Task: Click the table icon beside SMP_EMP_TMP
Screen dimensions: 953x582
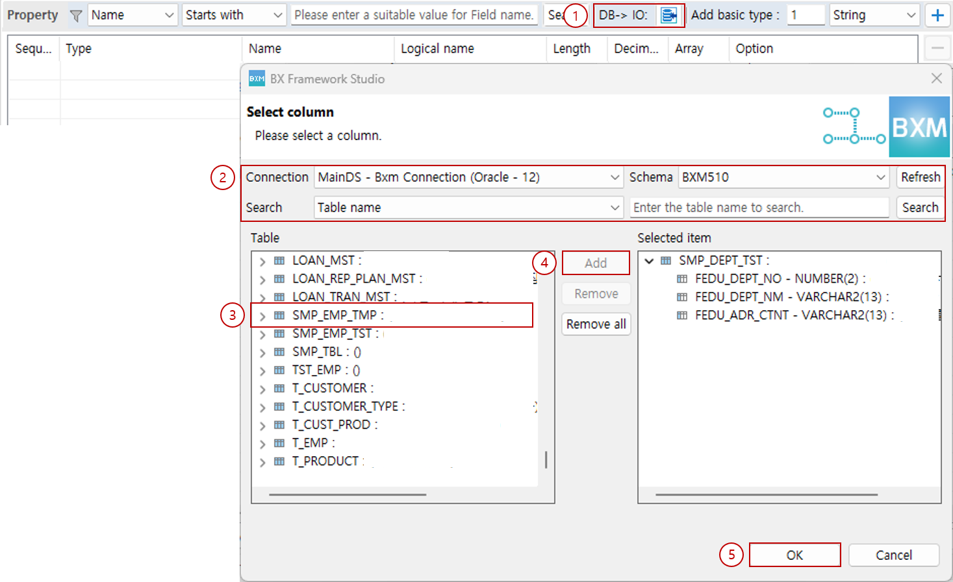Action: [279, 315]
